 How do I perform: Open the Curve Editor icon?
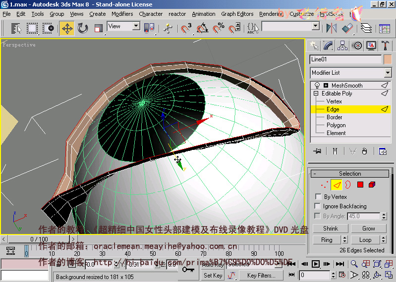[385, 28]
